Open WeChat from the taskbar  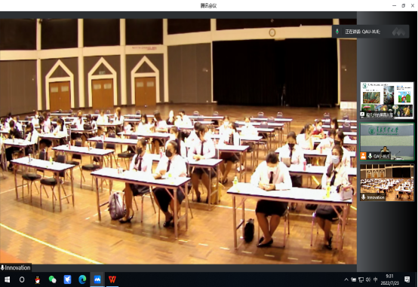point(53,279)
